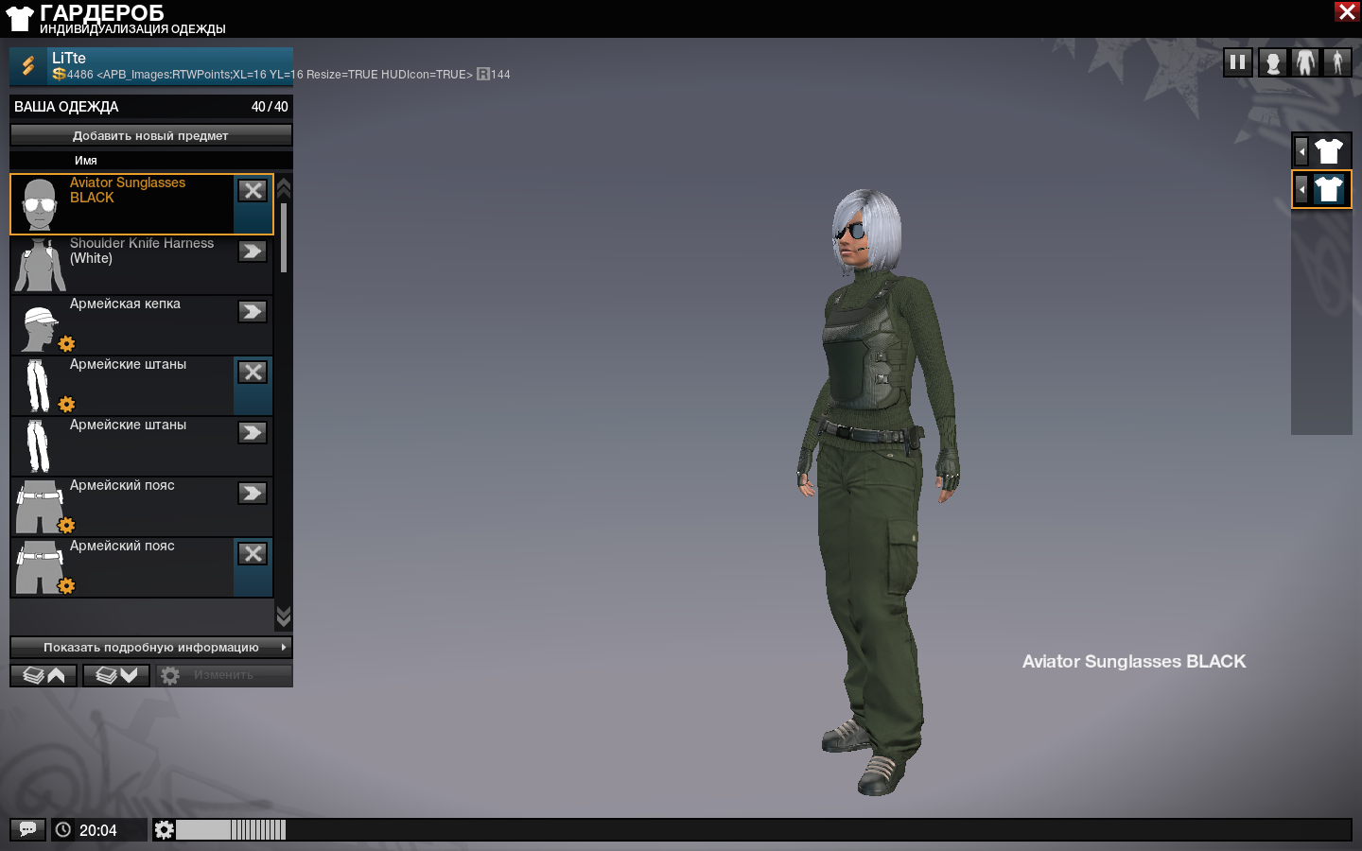Click the progress bar in bottom panel
The height and width of the screenshot is (851, 1362).
pos(231,830)
